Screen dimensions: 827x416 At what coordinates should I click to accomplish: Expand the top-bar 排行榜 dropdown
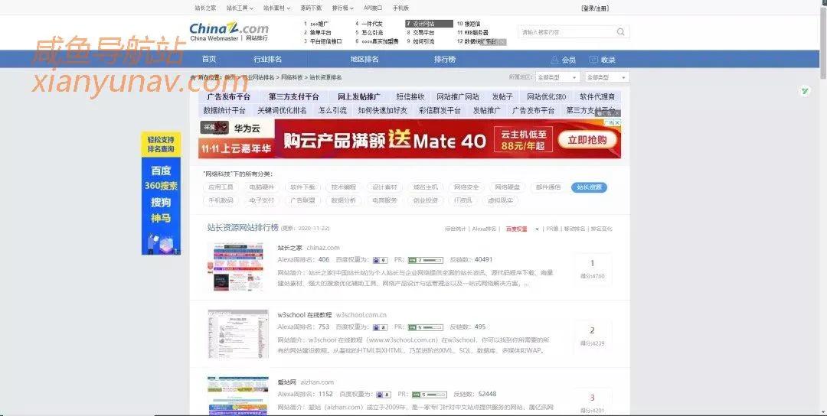(x=343, y=8)
